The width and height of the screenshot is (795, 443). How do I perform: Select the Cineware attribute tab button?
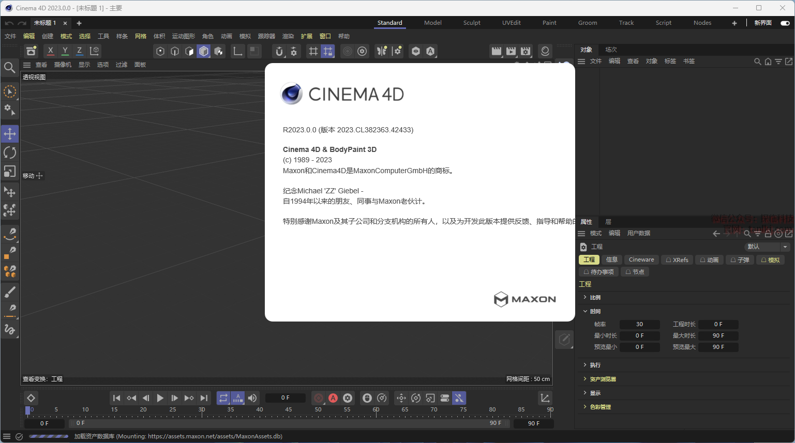pyautogui.click(x=641, y=260)
